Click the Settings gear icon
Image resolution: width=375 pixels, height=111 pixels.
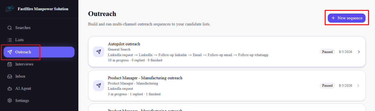click(x=10, y=101)
